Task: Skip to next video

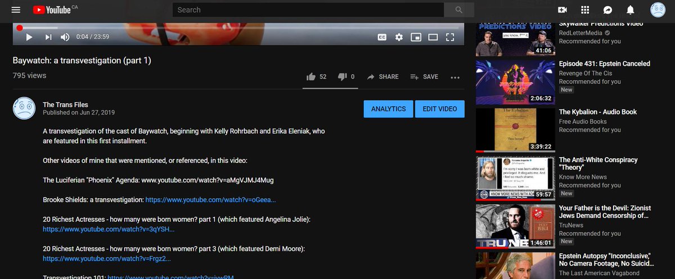Action: click(x=48, y=37)
